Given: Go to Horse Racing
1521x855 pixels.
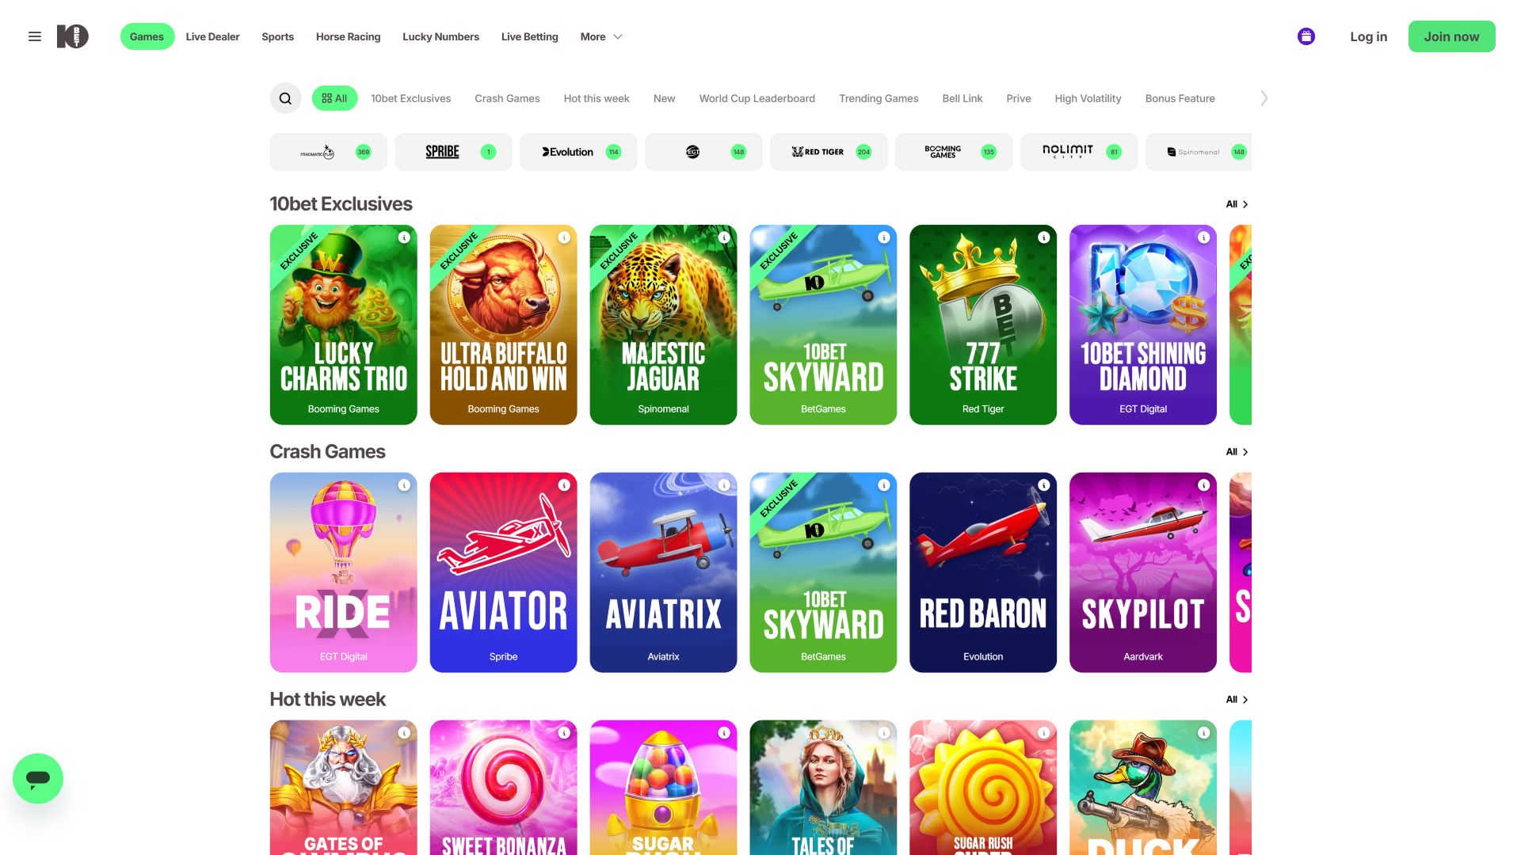Looking at the screenshot, I should coord(348,36).
